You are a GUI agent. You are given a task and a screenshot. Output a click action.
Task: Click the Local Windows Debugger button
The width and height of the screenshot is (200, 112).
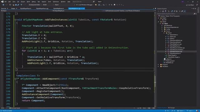(85, 5)
